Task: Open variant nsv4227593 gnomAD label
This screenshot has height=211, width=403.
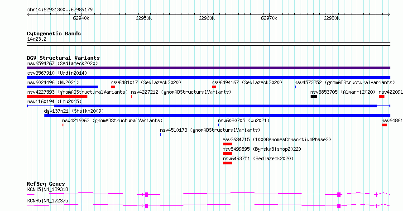Action: 77,92
